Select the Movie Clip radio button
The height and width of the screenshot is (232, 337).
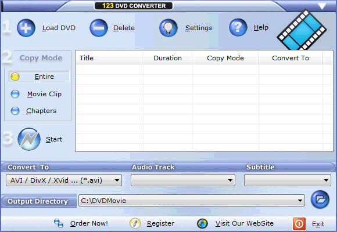tap(15, 94)
